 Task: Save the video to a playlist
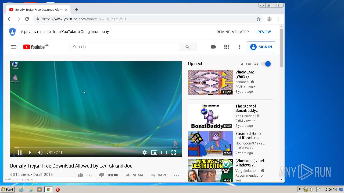[159, 175]
